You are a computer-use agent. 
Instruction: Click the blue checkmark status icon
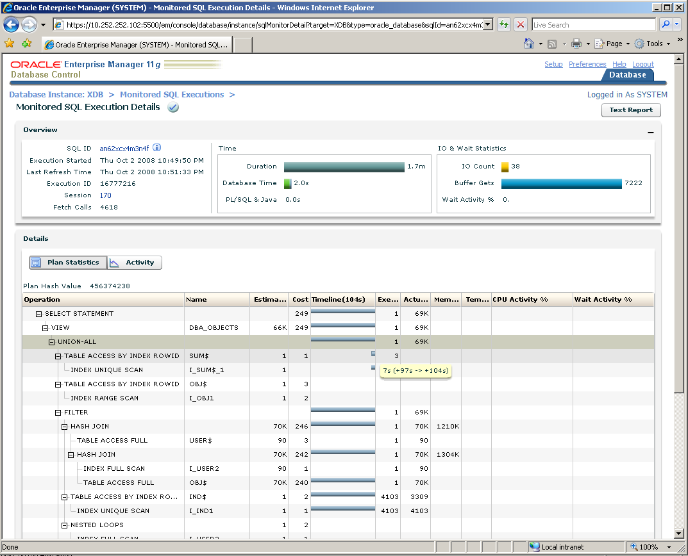[173, 107]
